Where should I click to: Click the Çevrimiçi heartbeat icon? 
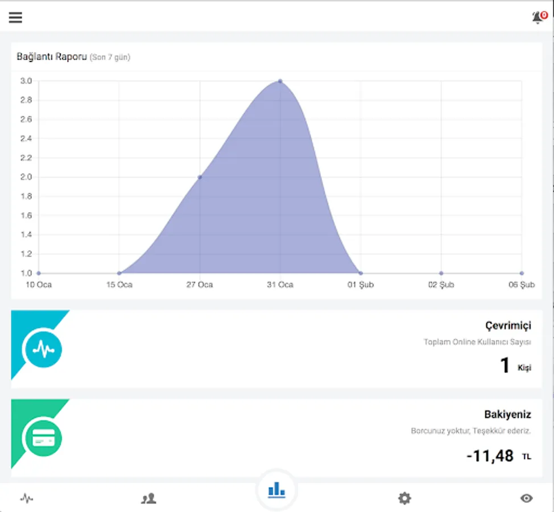click(x=43, y=349)
